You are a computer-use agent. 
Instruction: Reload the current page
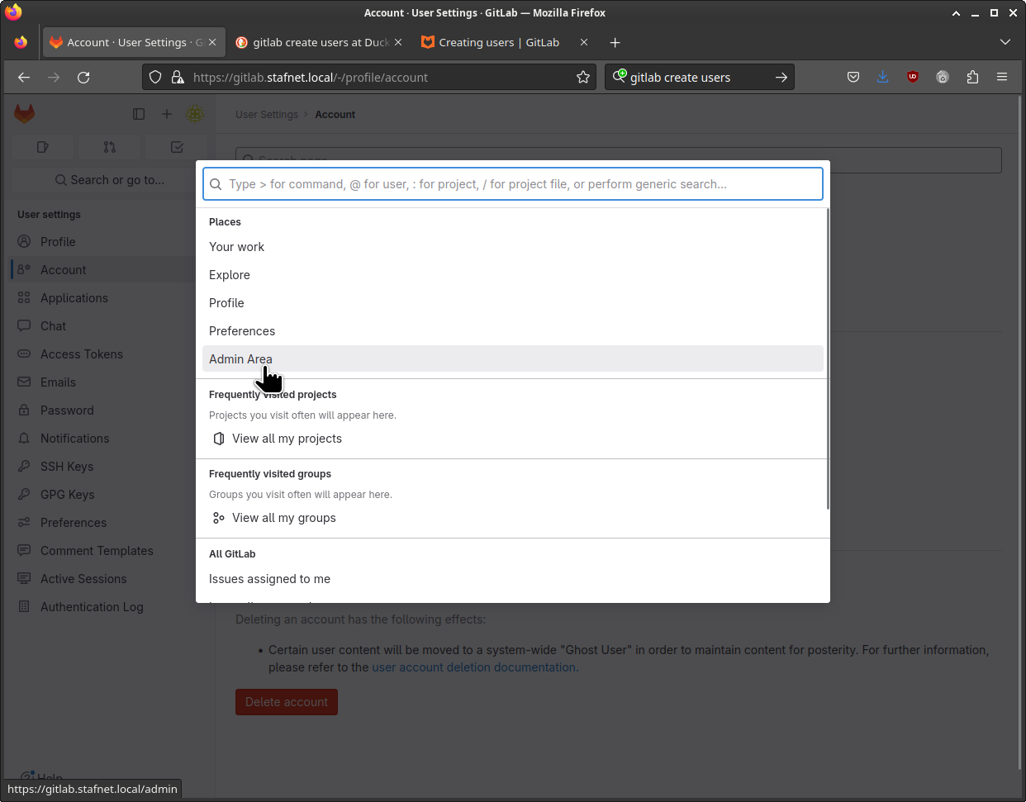pyautogui.click(x=83, y=77)
